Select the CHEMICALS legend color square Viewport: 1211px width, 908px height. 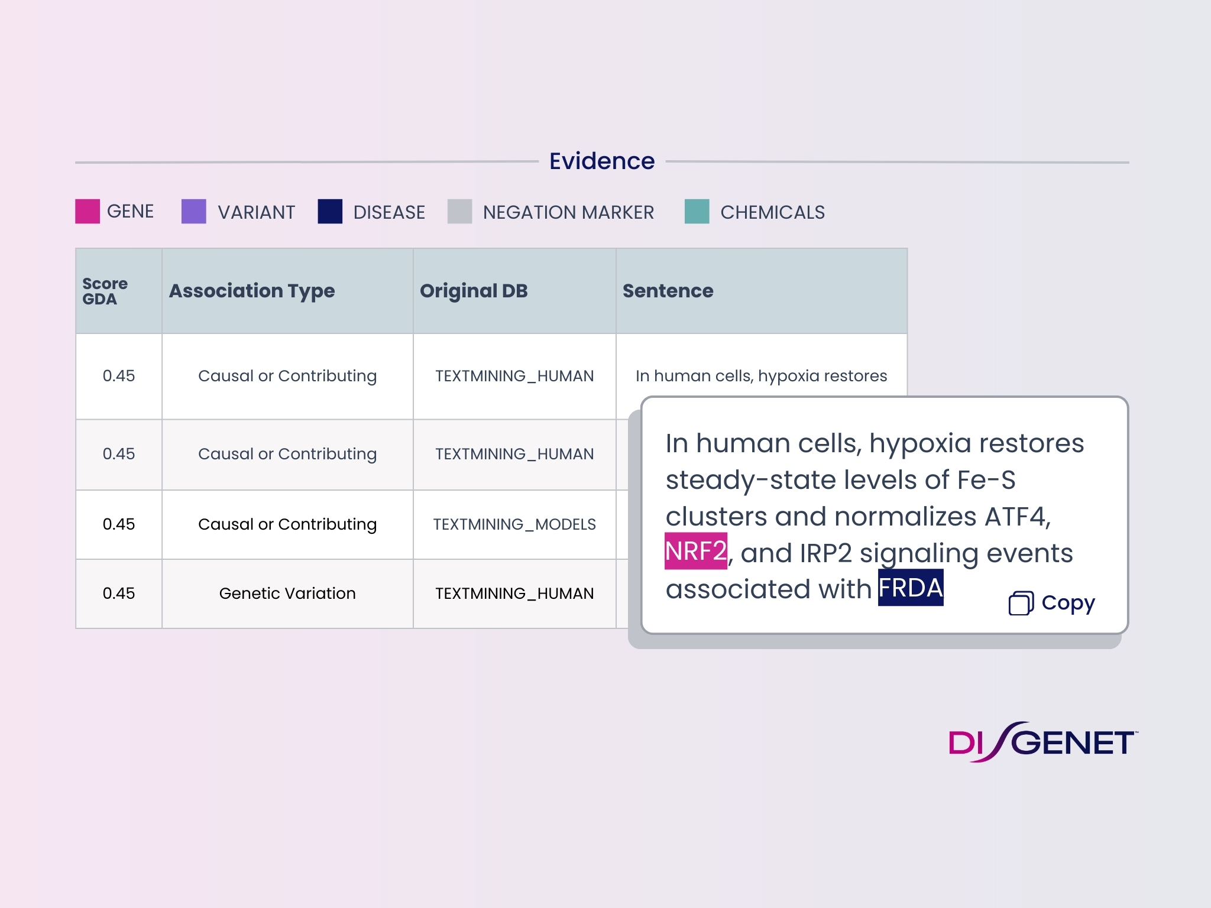click(x=698, y=211)
